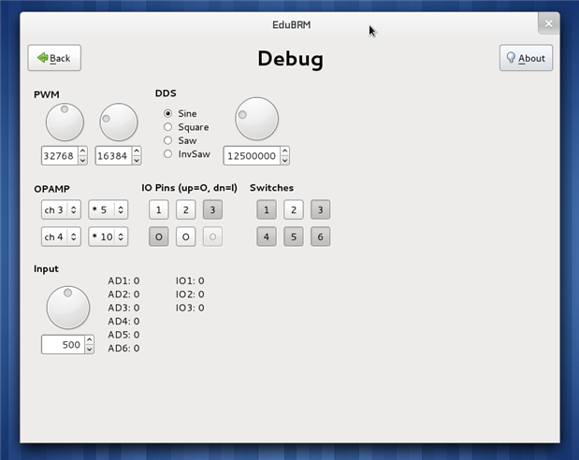Click the AD1: 0 reading

coord(123,280)
